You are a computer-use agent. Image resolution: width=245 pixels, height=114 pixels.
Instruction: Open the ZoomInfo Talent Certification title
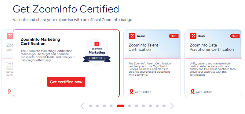144,47
